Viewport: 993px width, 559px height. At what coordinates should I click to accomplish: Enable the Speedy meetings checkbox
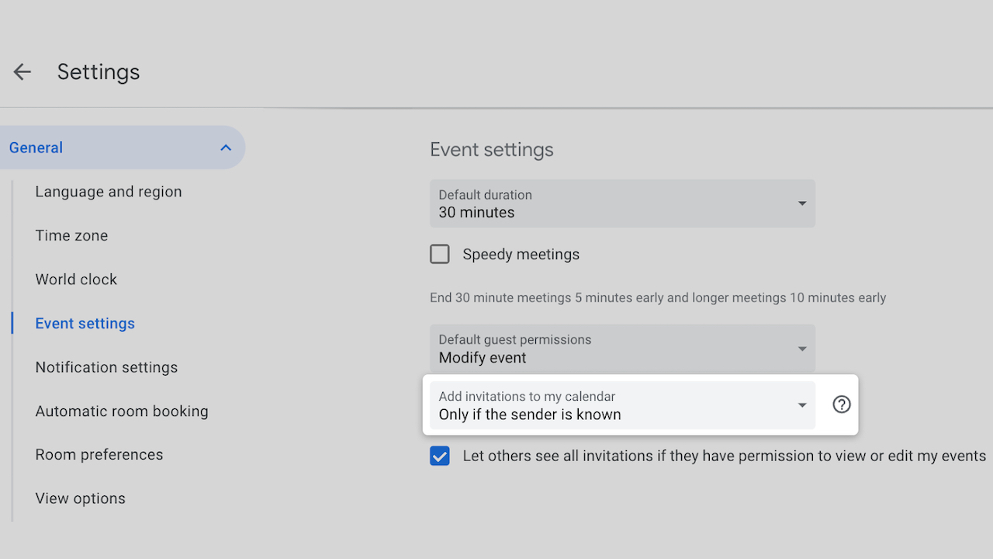[x=440, y=255]
